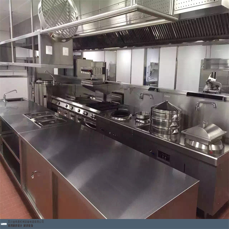
Task: Click the swivel faucet above stacked steamer
Action: 146,95
